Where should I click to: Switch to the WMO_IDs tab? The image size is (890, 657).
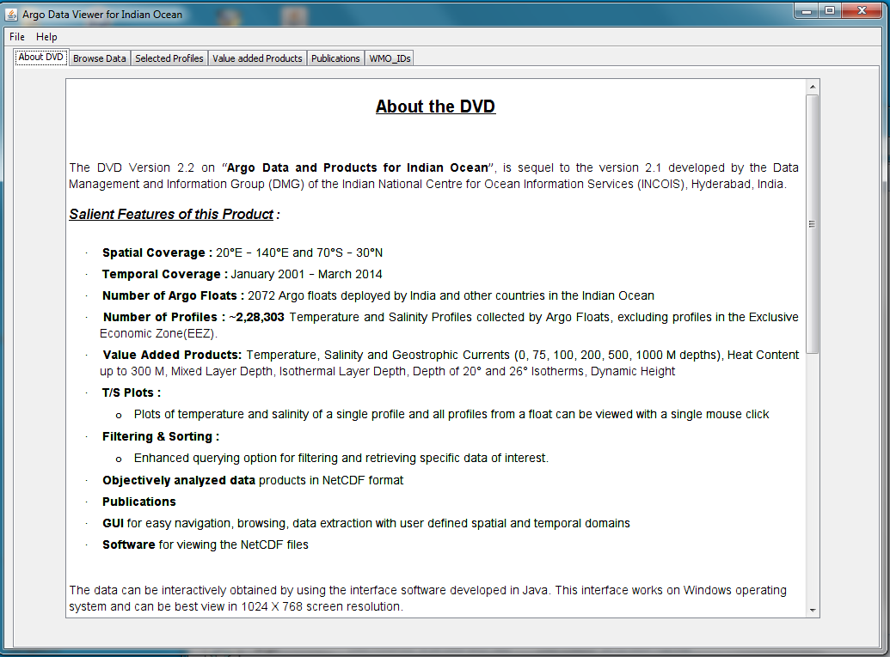coord(390,58)
